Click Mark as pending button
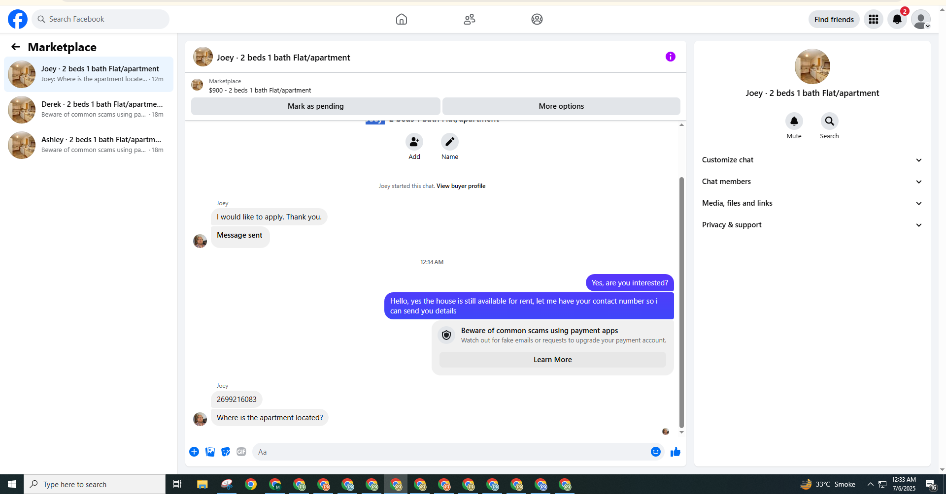 tap(316, 106)
